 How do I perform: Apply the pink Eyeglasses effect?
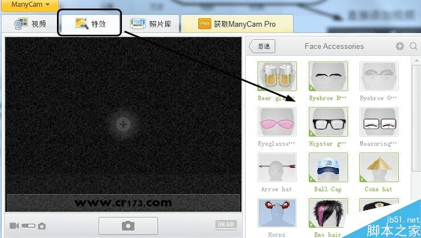(x=277, y=122)
